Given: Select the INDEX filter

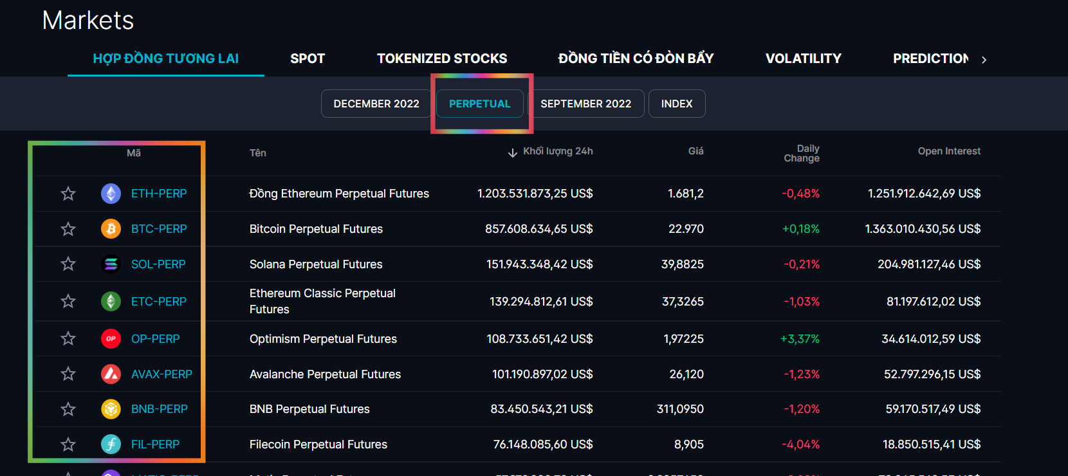Looking at the screenshot, I should (x=677, y=104).
